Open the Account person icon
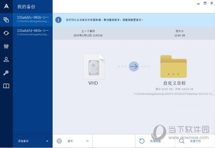Viewport: 215px width, 148px height. (x=6, y=59)
